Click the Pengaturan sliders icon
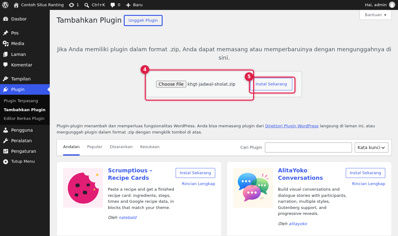Viewport: 398px width, 236px height. click(x=6, y=151)
